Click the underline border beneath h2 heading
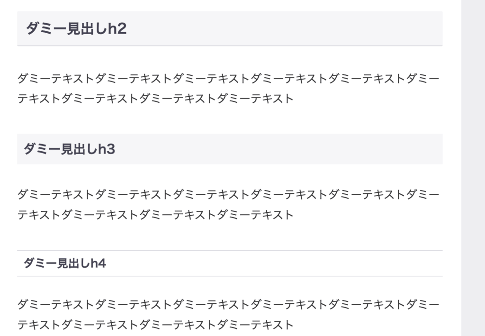 tap(230, 46)
